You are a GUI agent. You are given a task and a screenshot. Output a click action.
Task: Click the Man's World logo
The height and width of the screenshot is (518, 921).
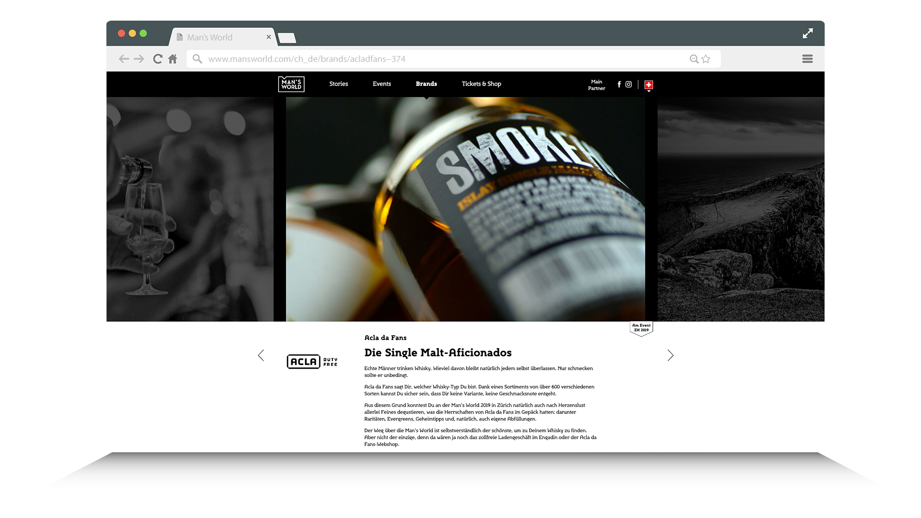[291, 84]
